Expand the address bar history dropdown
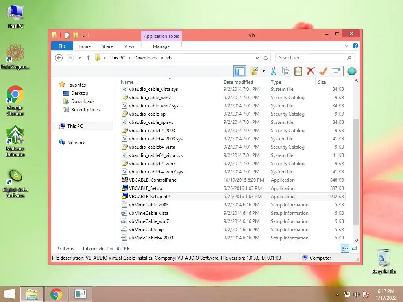This screenshot has width=403, height=302. coord(257,58)
